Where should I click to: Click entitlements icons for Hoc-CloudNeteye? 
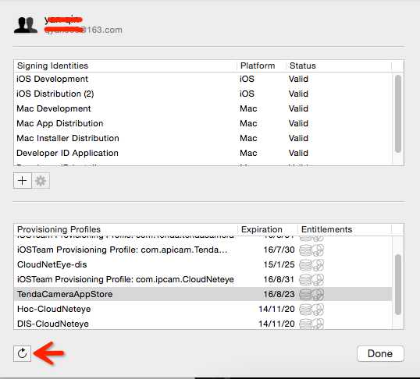[311, 310]
